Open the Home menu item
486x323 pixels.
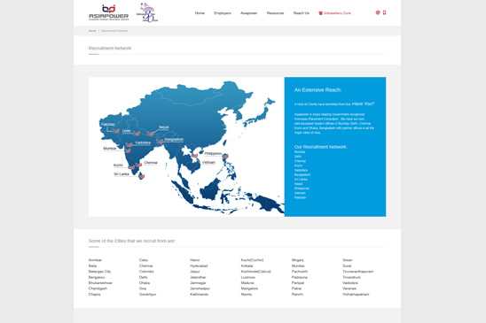[200, 13]
